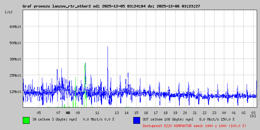Select the 12Mbit y-axis label
This screenshot has height=130, width=260.
point(15,91)
